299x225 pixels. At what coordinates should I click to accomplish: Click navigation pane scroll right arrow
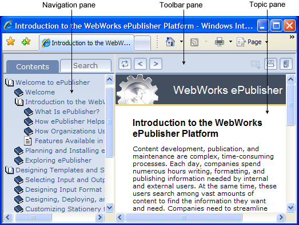[99, 217]
